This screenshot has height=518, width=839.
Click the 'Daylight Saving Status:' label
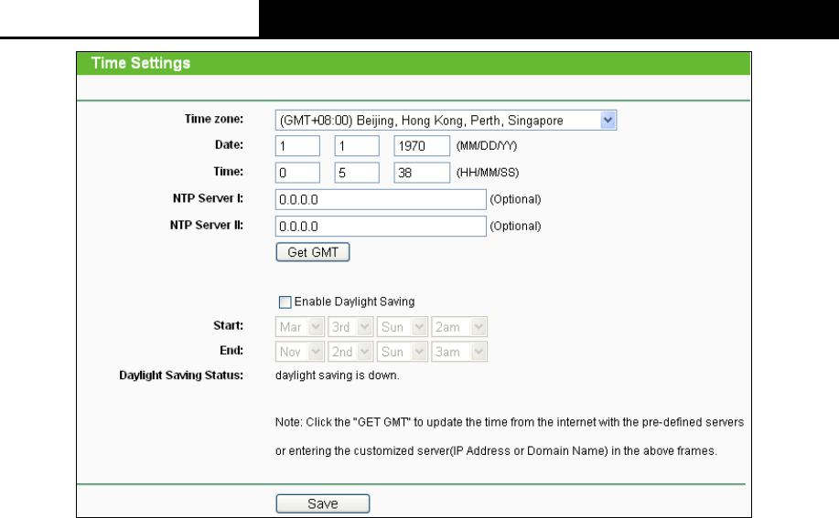(181, 375)
